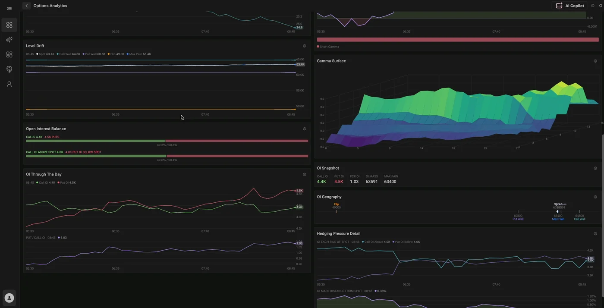
Task: Open the globe sidebar icon
Action: pos(9,69)
